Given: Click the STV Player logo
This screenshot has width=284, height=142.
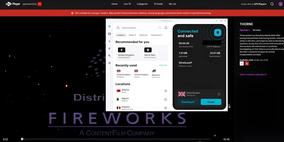Looking at the screenshot, I should point(13,4).
